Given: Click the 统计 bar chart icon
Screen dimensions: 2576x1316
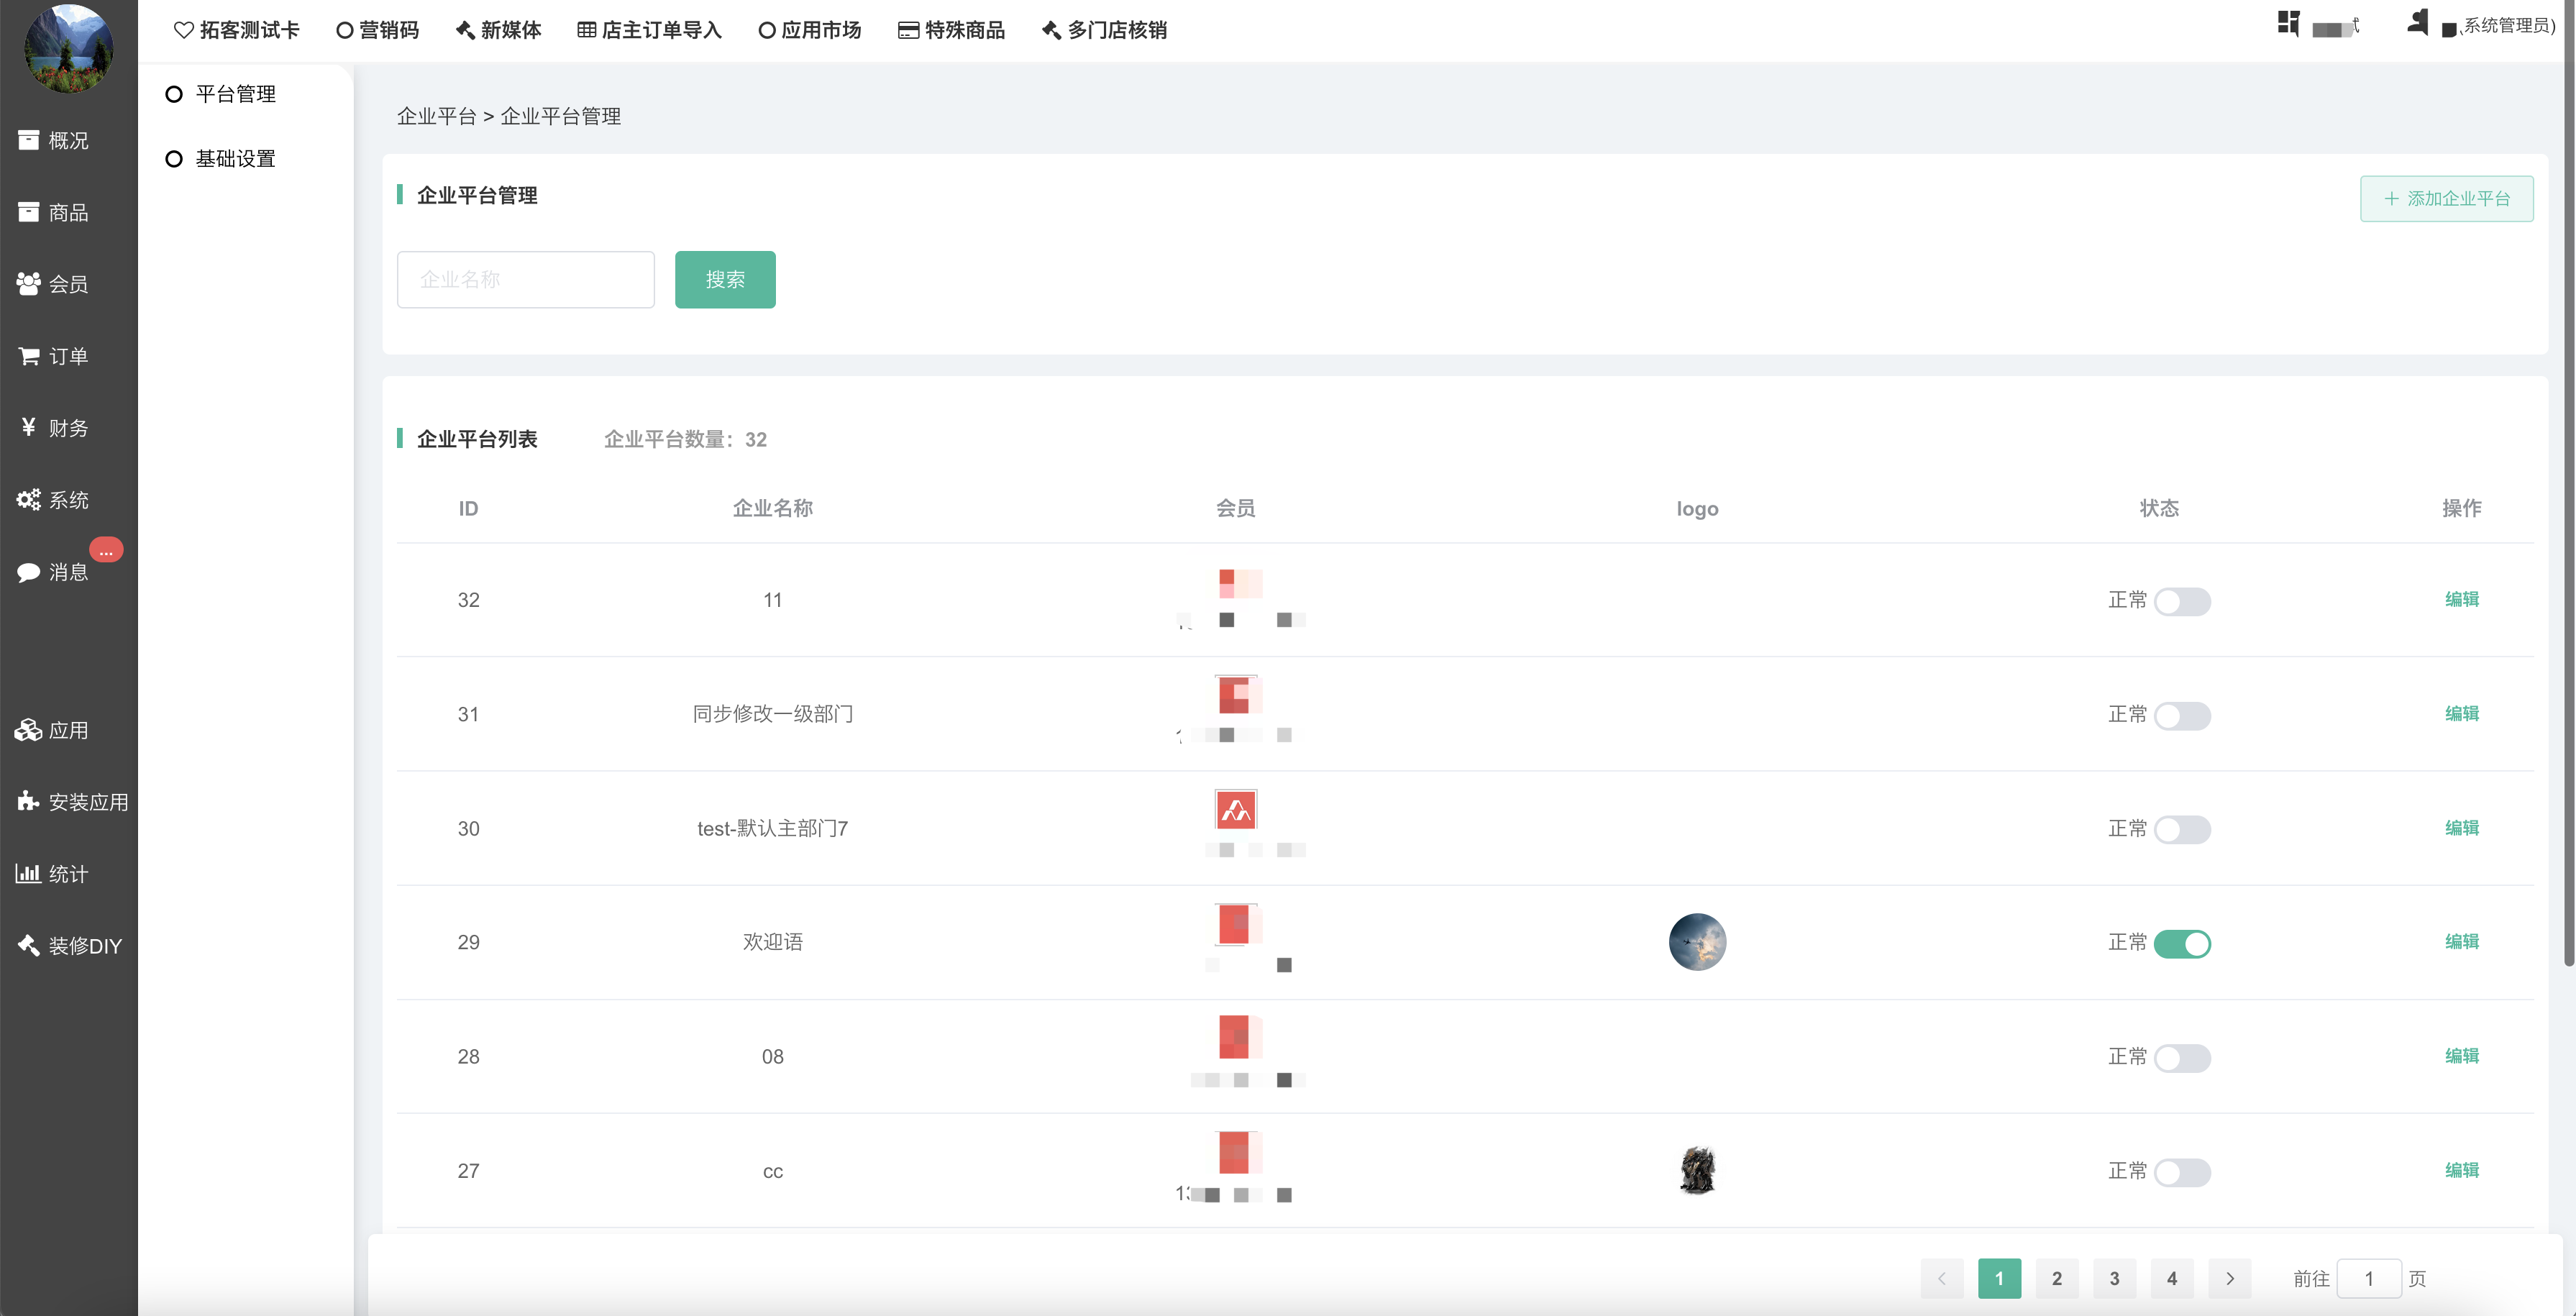Looking at the screenshot, I should [28, 874].
